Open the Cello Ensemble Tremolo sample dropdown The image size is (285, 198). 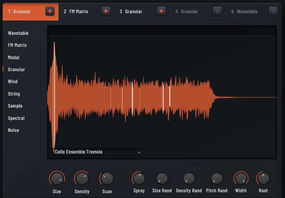tap(97, 152)
